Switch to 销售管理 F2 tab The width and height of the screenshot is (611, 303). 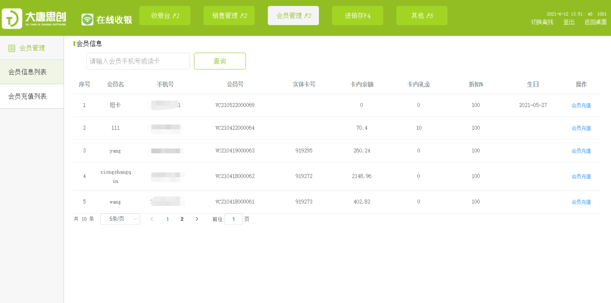click(x=229, y=16)
